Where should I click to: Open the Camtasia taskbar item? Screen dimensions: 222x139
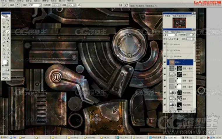pos(140,138)
